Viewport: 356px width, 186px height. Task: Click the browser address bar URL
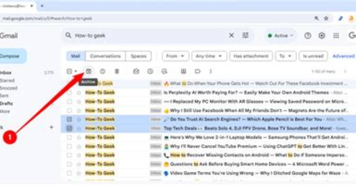coord(47,18)
